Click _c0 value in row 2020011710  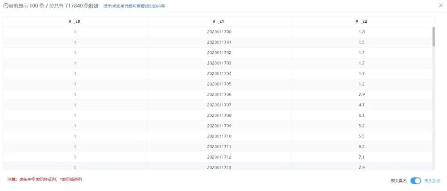75,136
